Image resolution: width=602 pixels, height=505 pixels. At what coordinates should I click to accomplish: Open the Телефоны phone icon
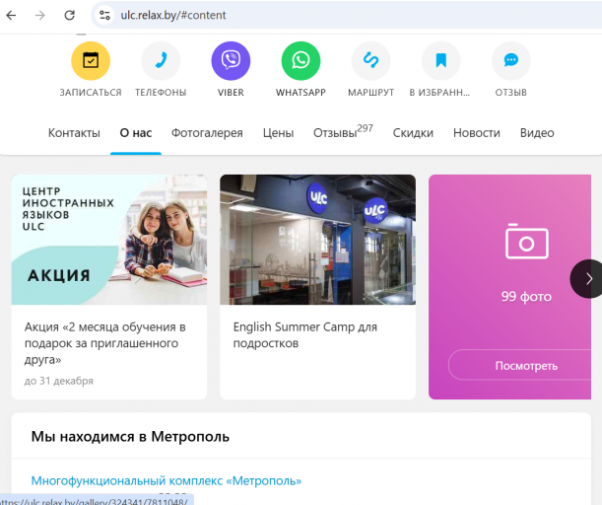[161, 61]
